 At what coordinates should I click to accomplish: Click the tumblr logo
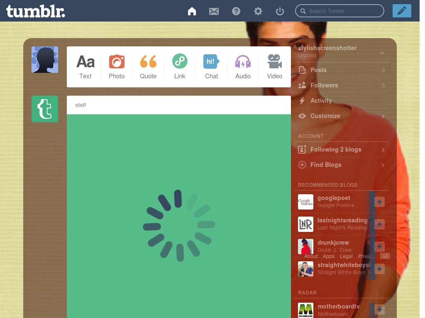36,11
